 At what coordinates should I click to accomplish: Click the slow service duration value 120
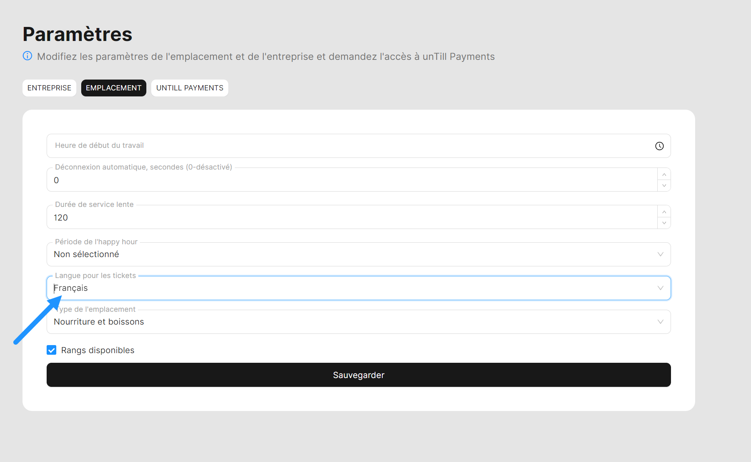point(61,218)
